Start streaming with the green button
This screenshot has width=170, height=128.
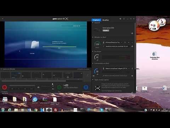click(59, 87)
